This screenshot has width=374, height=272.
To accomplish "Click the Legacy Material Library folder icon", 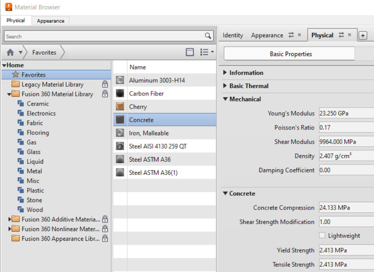I will coord(15,84).
